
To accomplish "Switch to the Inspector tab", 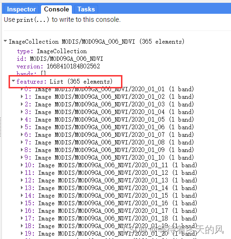I will 21,9.
